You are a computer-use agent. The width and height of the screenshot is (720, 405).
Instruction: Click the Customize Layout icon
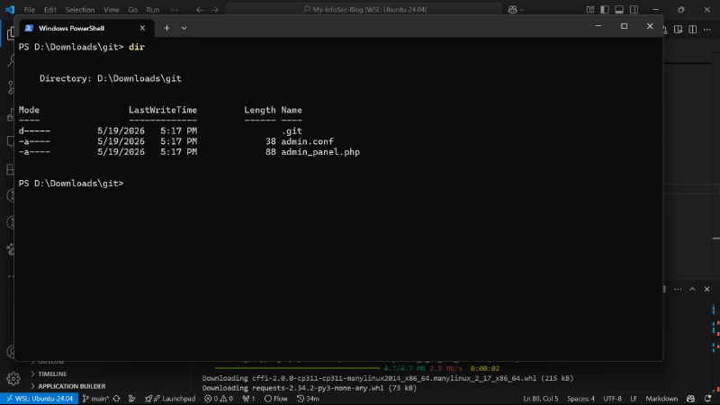pos(590,10)
